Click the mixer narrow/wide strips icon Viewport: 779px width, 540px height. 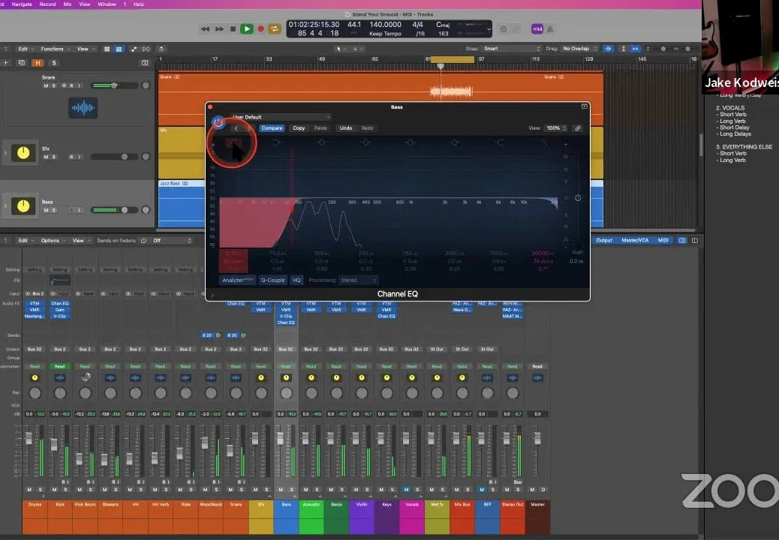point(682,240)
